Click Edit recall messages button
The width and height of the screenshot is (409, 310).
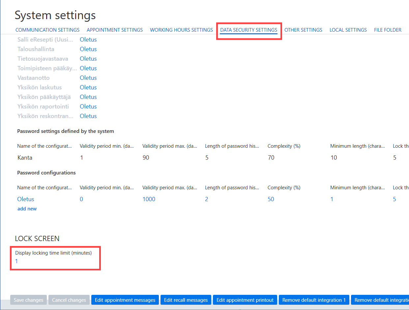point(186,300)
